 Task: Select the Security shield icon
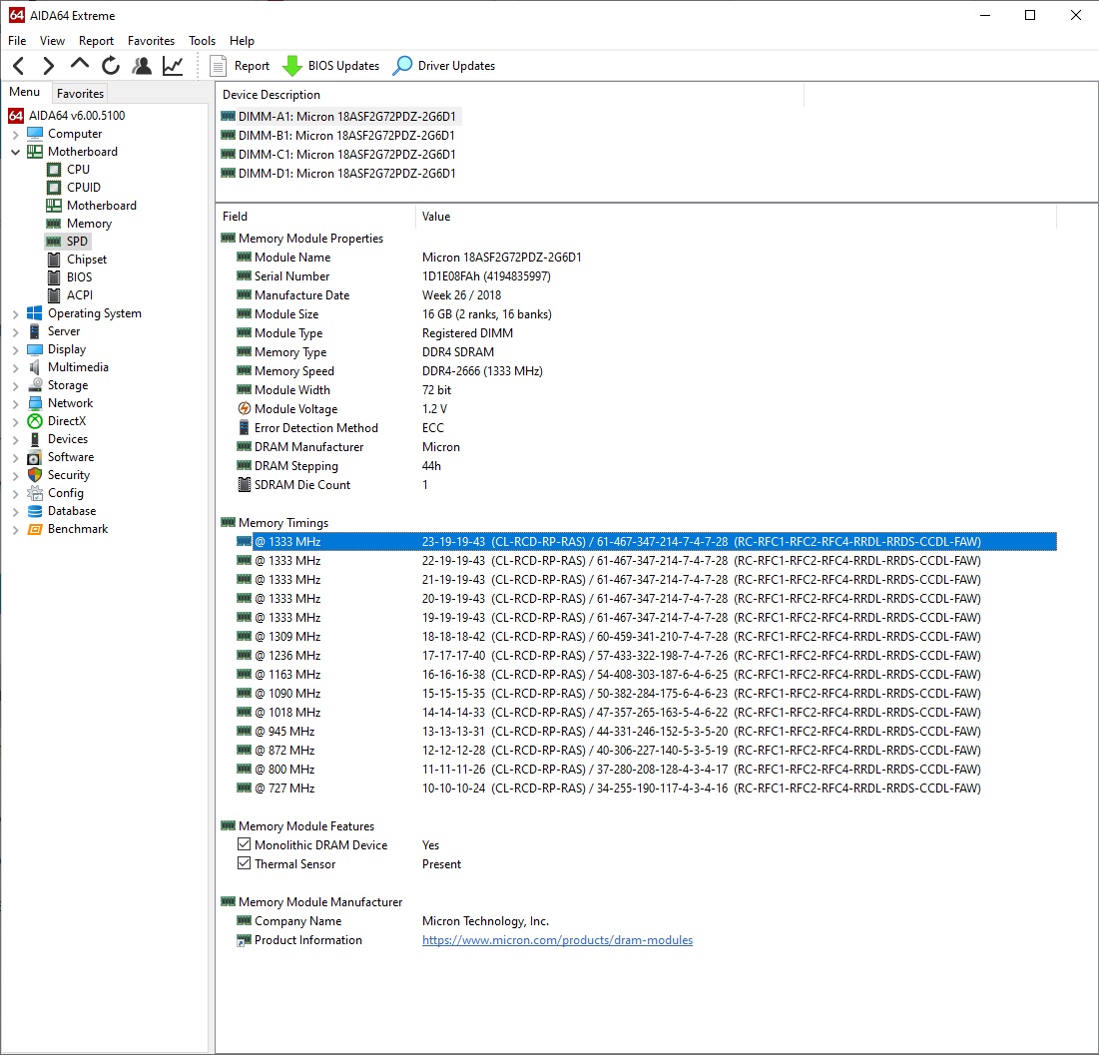click(x=35, y=475)
